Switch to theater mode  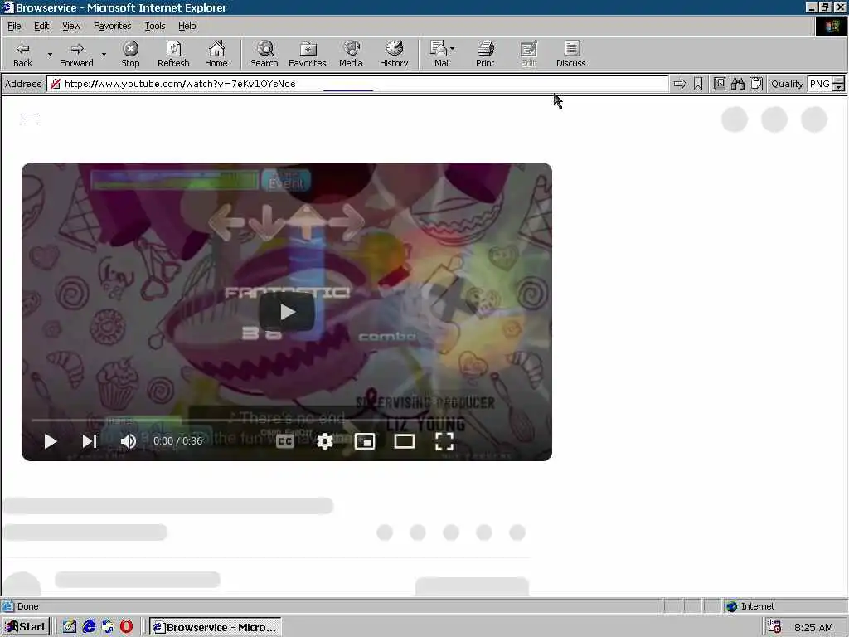click(405, 441)
